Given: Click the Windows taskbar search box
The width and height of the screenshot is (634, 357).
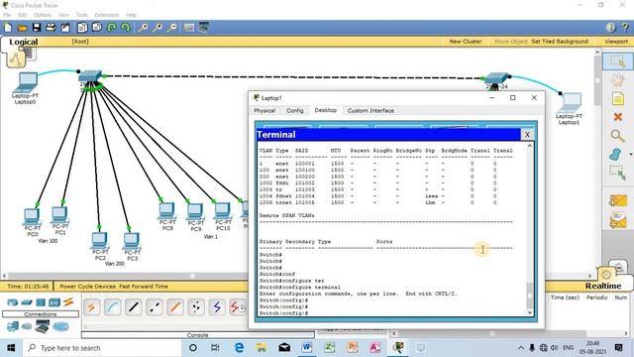Looking at the screenshot, I should pyautogui.click(x=101, y=348).
